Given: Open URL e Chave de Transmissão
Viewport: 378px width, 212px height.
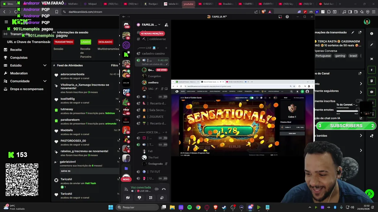Looking at the screenshot, I should click(29, 42).
